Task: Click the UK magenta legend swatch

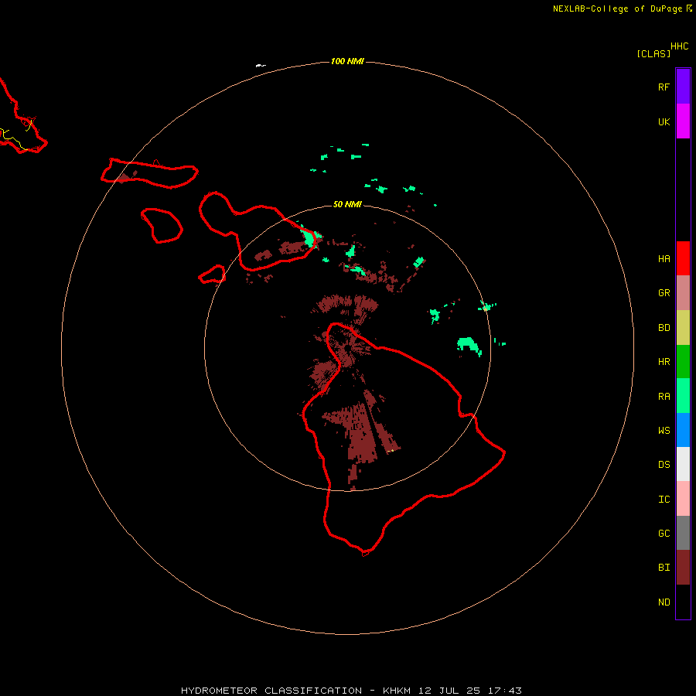Action: (x=683, y=121)
